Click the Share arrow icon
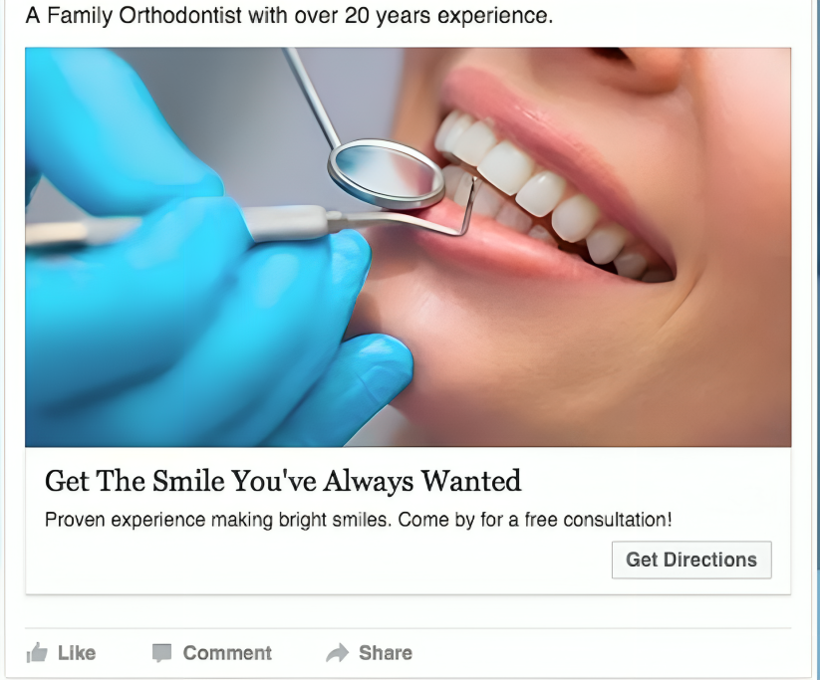 click(x=338, y=653)
